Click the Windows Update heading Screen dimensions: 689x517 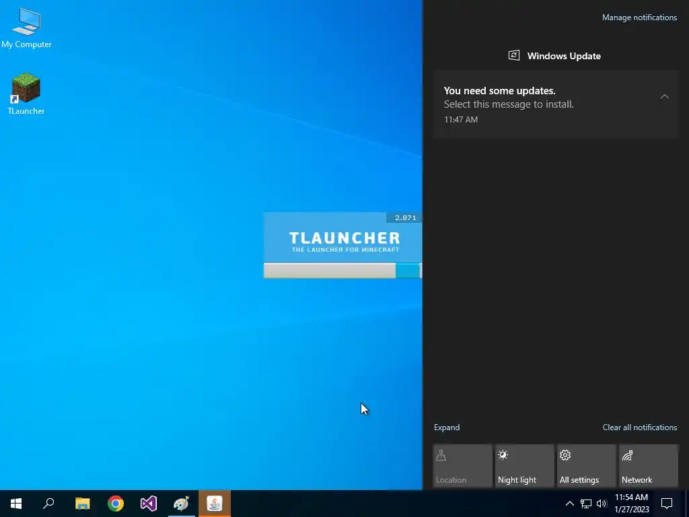564,56
